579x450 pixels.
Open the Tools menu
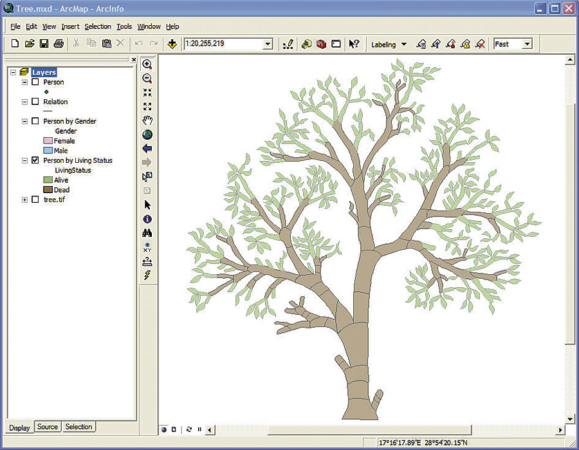tap(124, 26)
